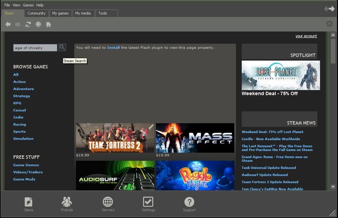Switch to the Community tab
The image size is (338, 218).
coord(37,13)
